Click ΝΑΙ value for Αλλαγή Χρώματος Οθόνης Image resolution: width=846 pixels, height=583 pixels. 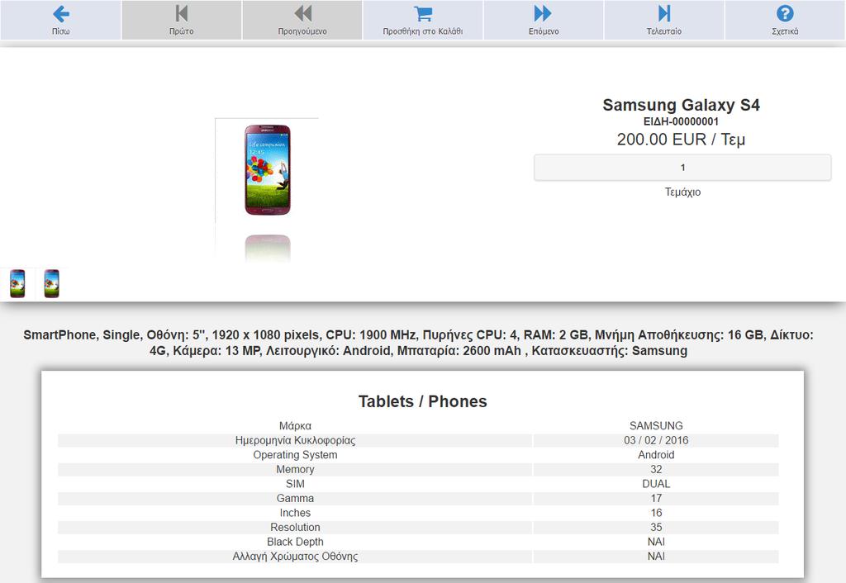point(656,557)
